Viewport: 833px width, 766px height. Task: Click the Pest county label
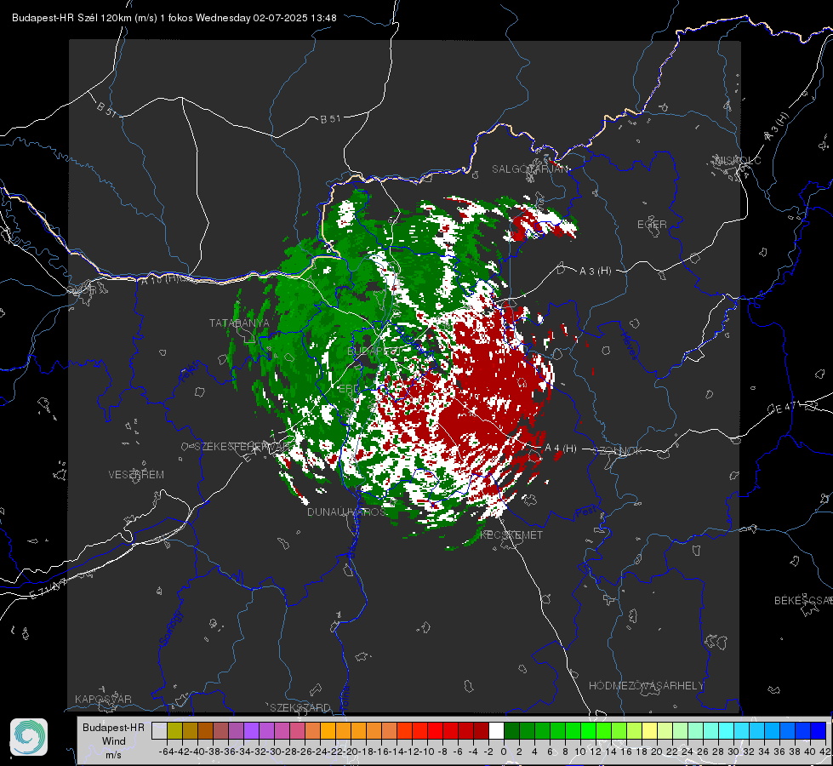(585, 512)
